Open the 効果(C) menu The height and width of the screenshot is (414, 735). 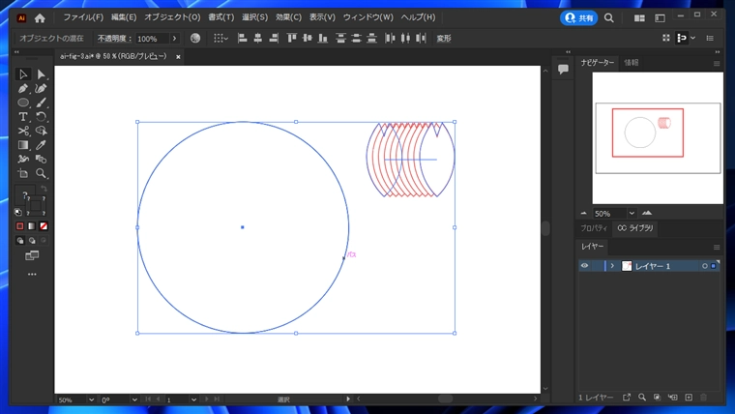(288, 17)
